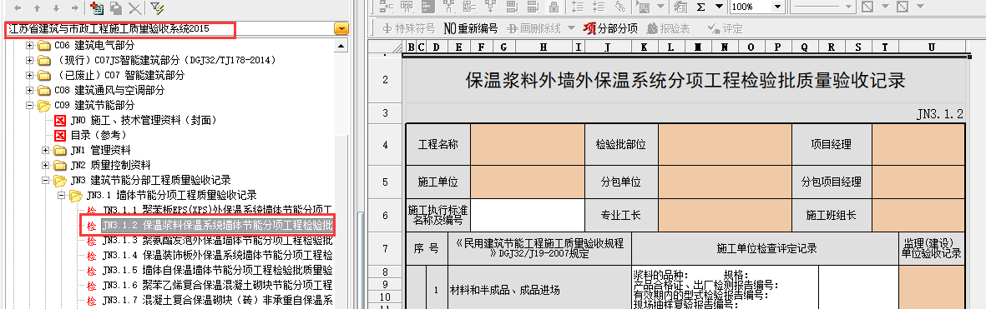The width and height of the screenshot is (986, 309).
Task: Open the line style dropdown
Action: (x=847, y=7)
